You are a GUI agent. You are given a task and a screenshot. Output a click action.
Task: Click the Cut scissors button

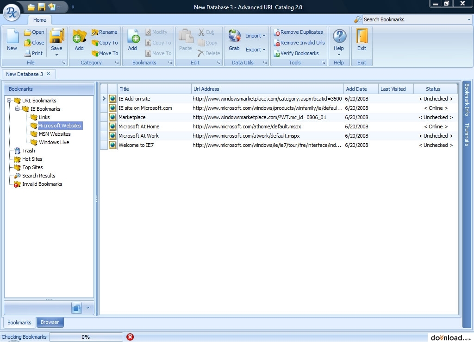click(206, 32)
